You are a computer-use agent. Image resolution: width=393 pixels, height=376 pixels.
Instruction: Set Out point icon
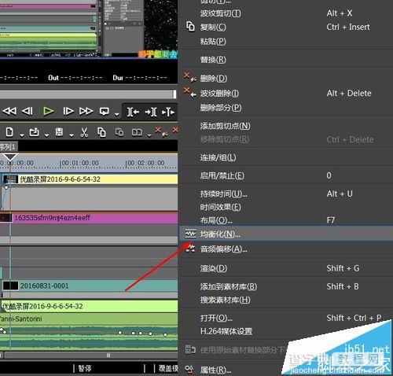click(151, 112)
